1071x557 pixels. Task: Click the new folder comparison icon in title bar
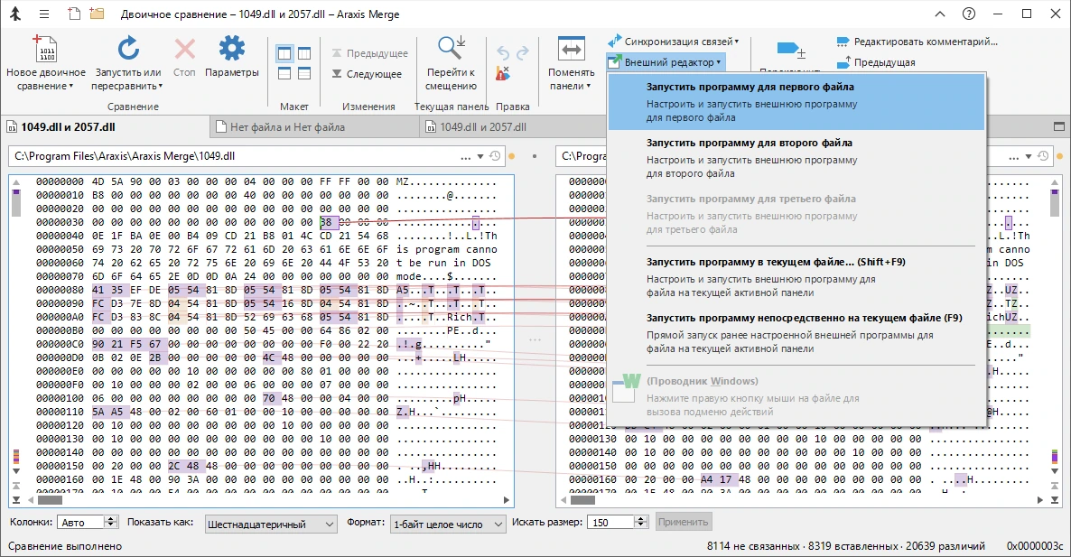click(97, 14)
